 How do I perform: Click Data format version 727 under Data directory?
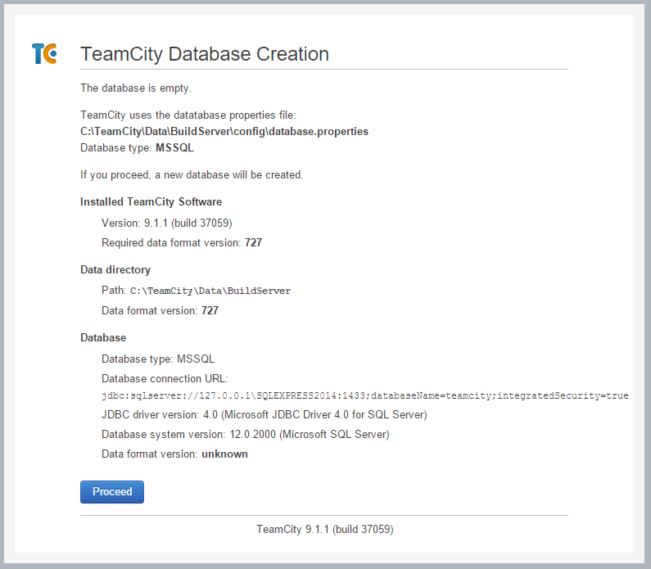(160, 311)
